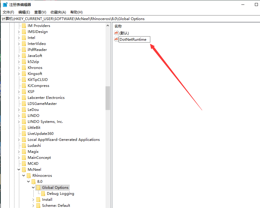The width and height of the screenshot is (260, 208).
Task: Select the Global Options folder icon
Action: [x=38, y=188]
